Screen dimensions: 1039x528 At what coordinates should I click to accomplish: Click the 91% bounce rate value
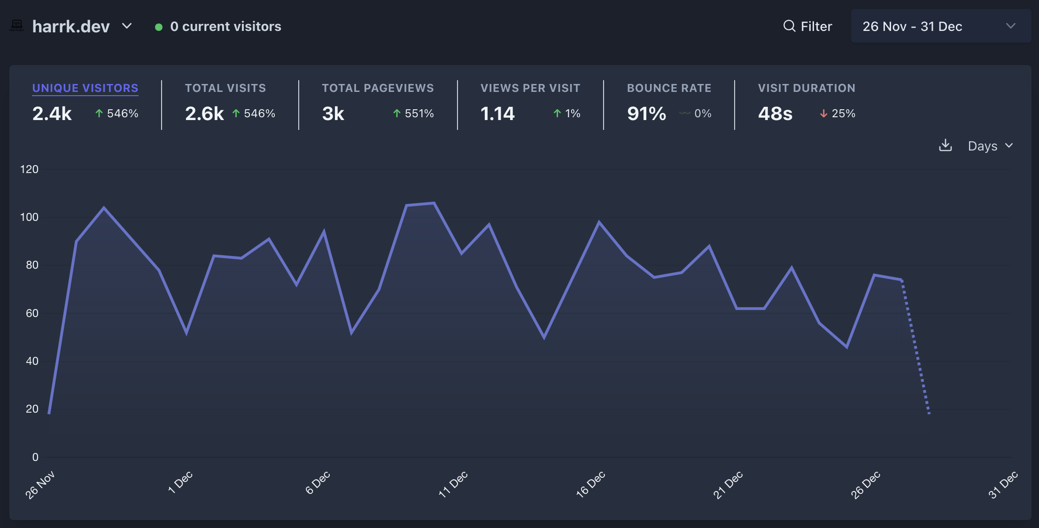[x=647, y=113]
